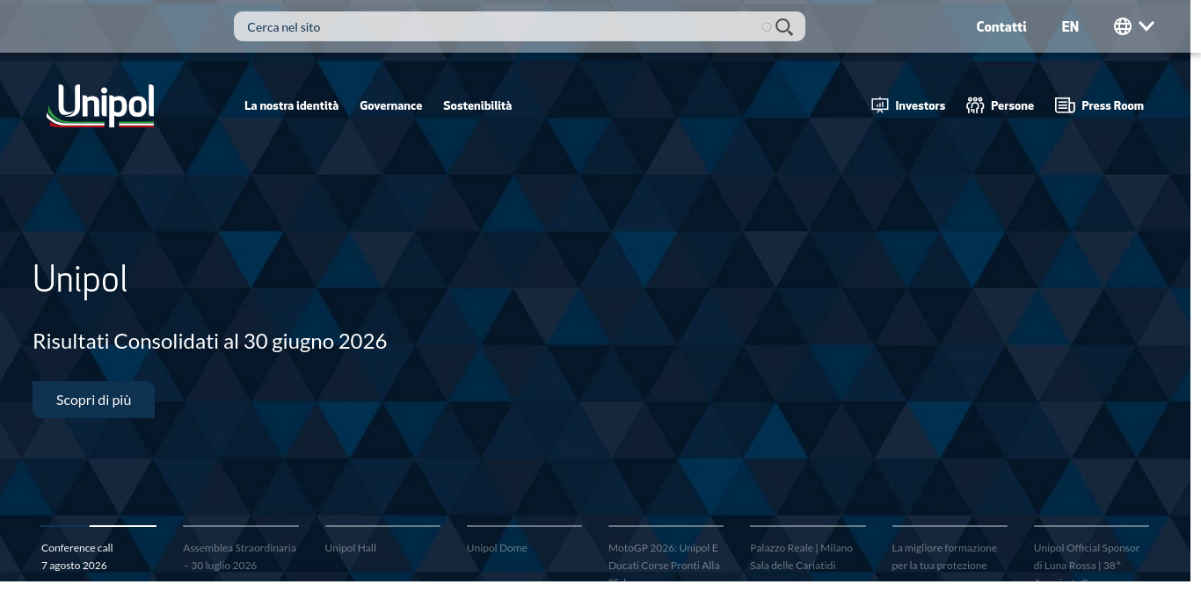This screenshot has width=1201, height=599.
Task: Open the Contatti link
Action: [x=1001, y=26]
